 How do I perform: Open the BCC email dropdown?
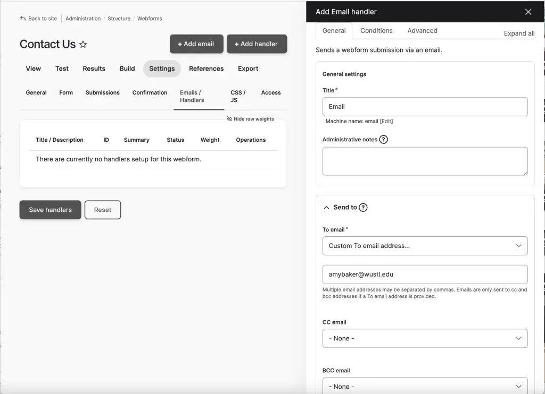425,386
